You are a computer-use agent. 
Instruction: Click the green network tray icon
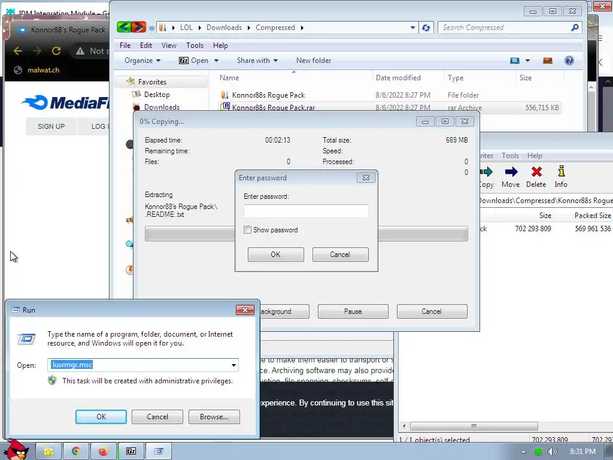pos(538,452)
